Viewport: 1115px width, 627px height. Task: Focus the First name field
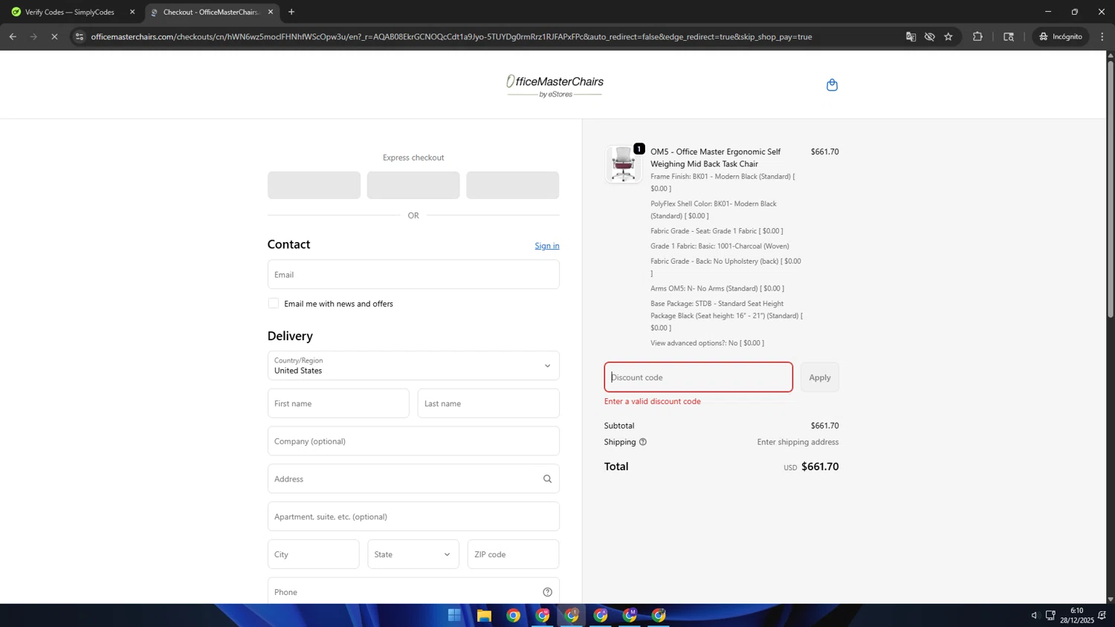coord(338,403)
